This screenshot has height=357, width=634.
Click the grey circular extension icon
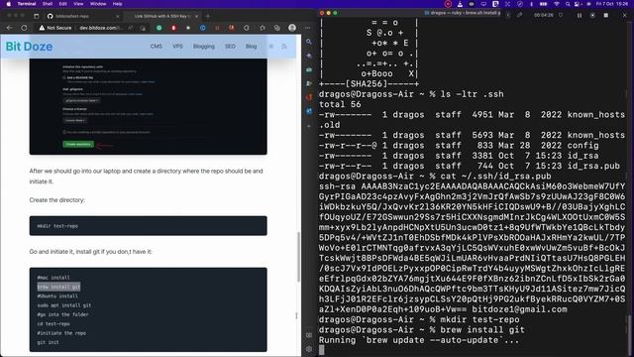coord(247,28)
